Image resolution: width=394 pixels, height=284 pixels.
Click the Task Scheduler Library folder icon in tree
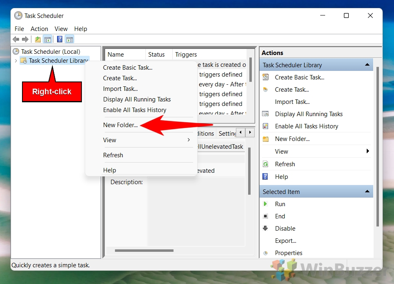coord(24,61)
